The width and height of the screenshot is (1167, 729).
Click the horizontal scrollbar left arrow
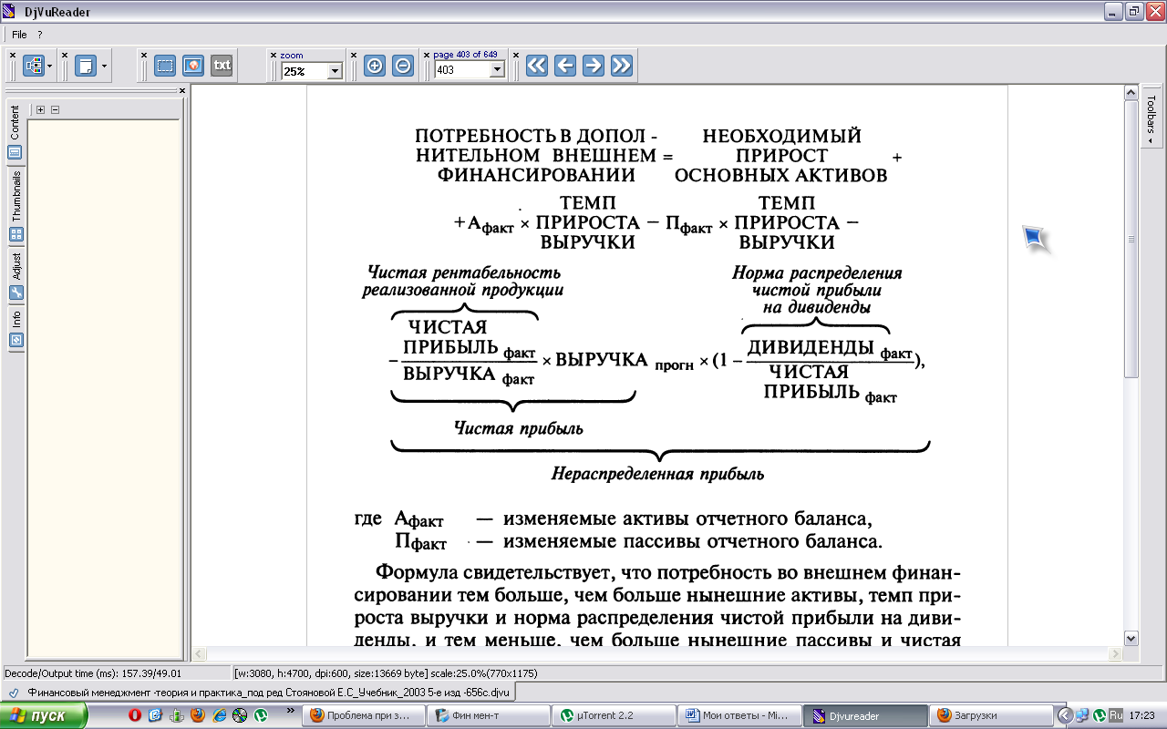198,653
